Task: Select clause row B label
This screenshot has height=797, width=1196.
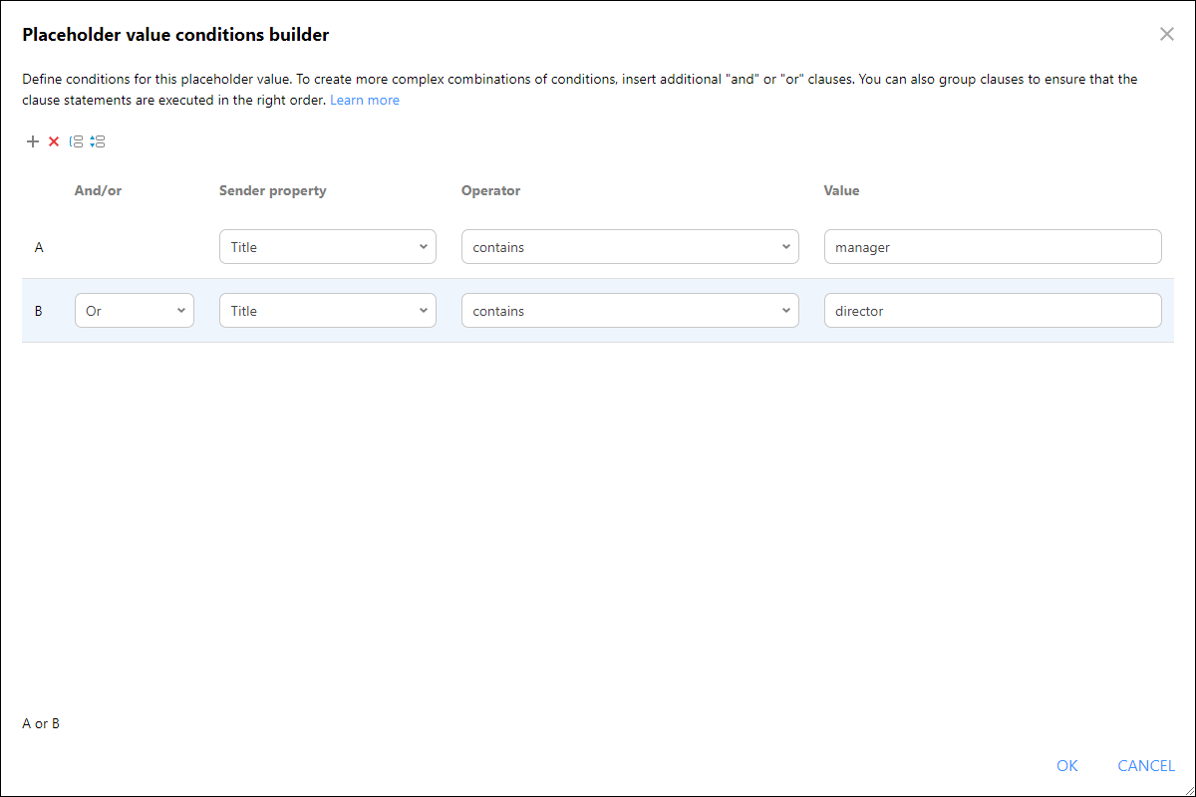Action: coord(39,311)
